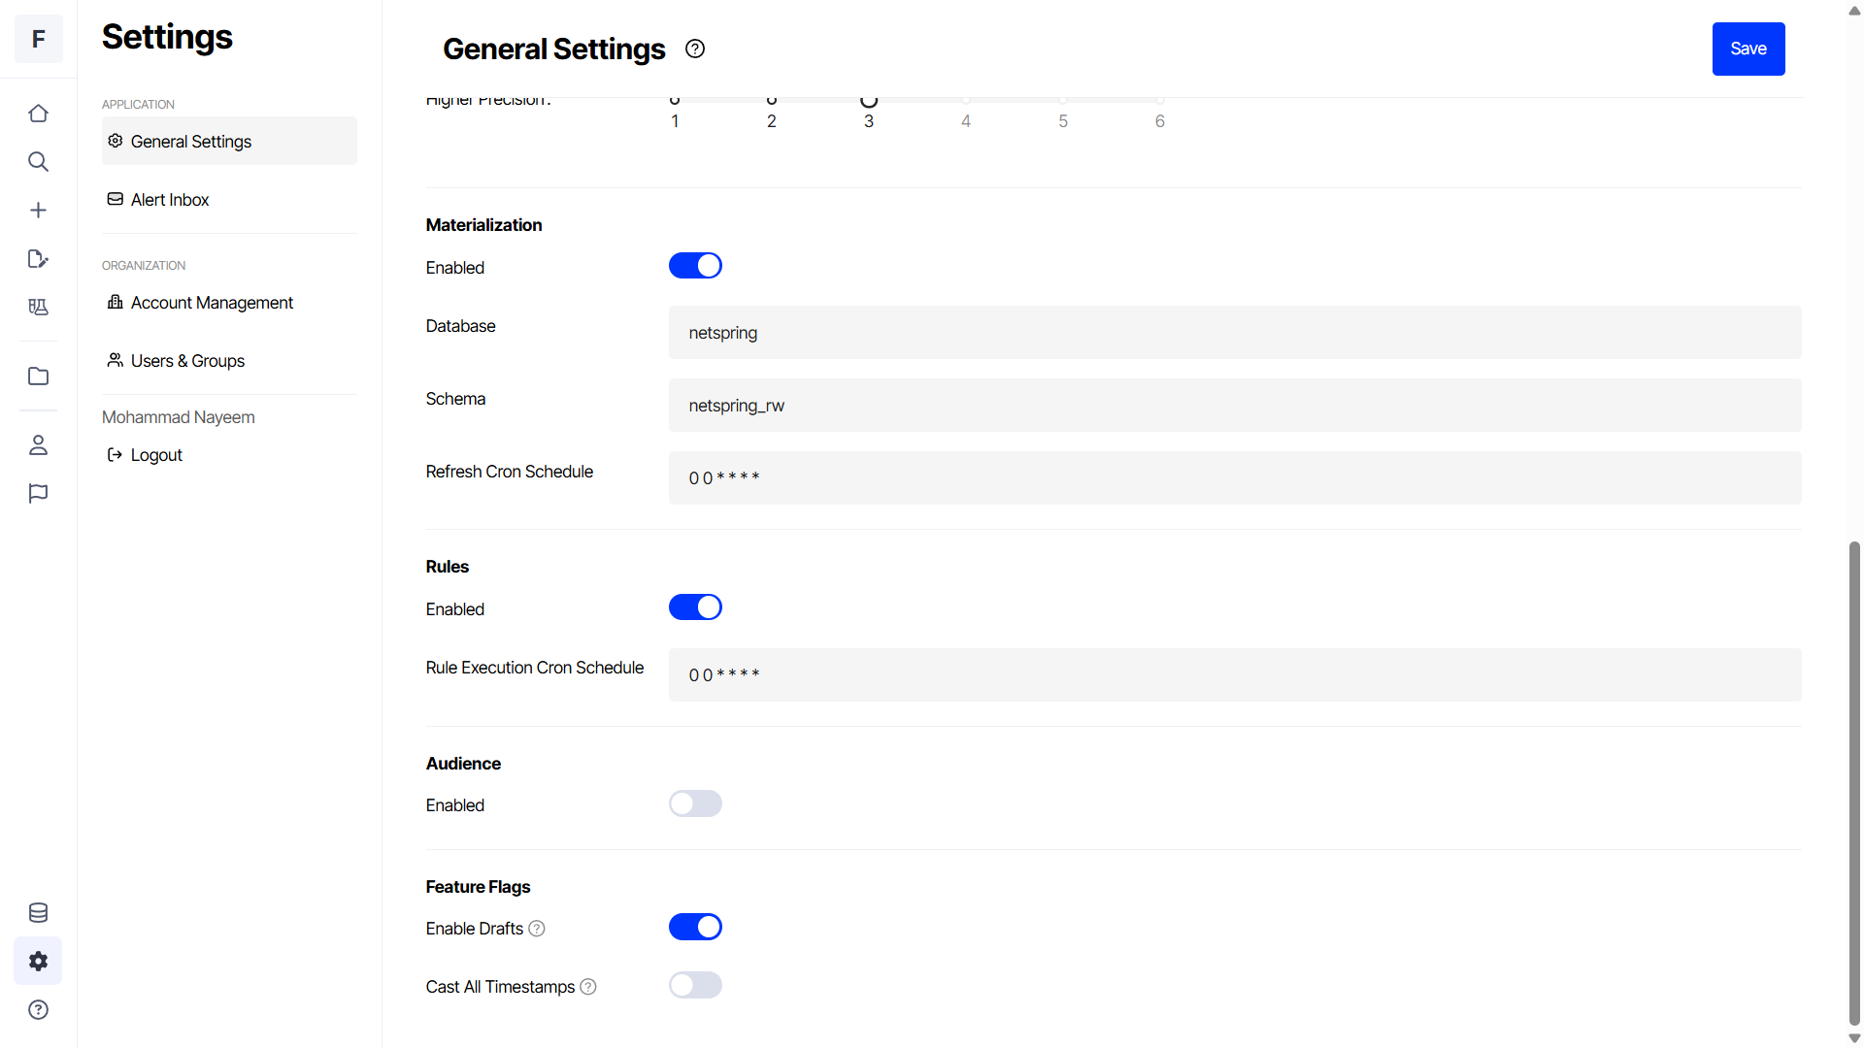The image size is (1864, 1048).
Task: Open the folder icon in sidebar
Action: (38, 377)
